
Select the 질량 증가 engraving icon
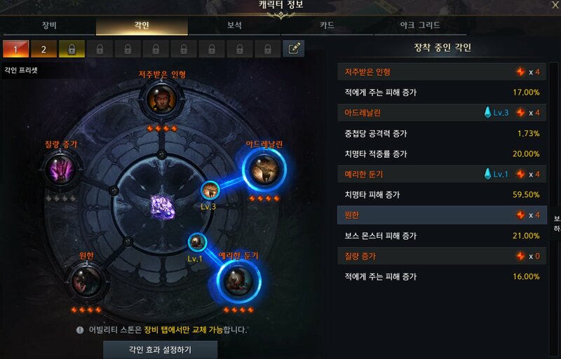60,169
